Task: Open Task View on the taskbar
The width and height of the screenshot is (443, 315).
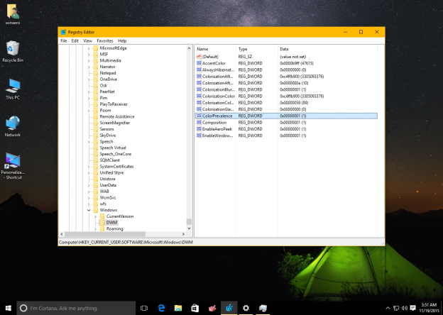Action: [144, 308]
